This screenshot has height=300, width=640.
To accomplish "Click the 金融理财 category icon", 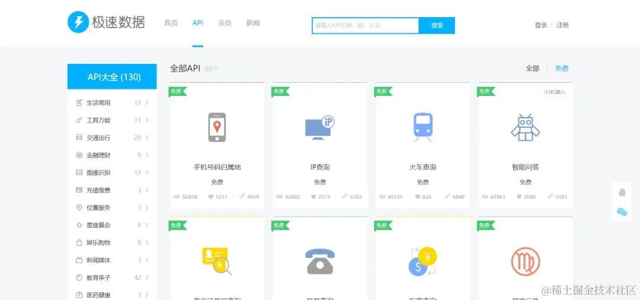I will pos(79,155).
